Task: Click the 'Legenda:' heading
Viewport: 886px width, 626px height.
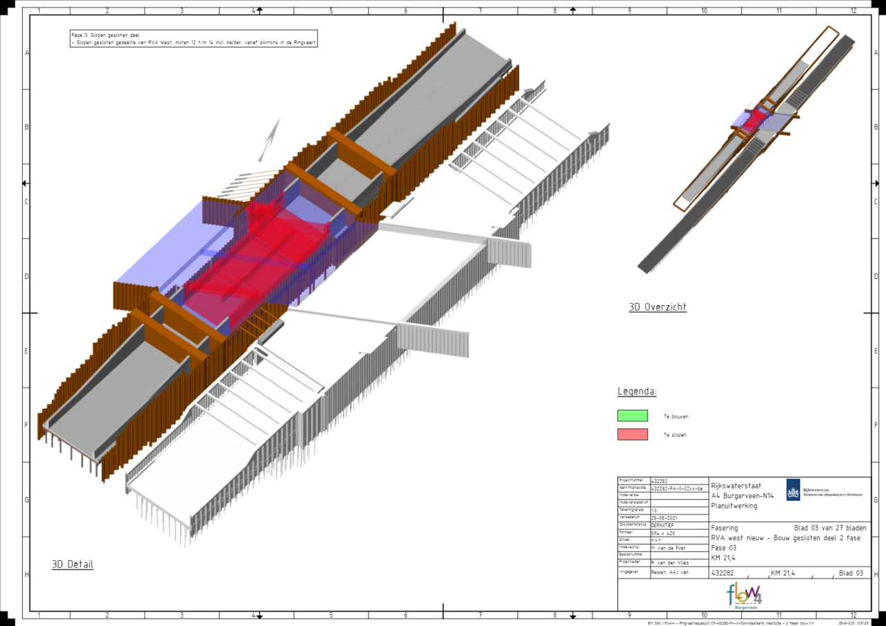Action: (637, 392)
